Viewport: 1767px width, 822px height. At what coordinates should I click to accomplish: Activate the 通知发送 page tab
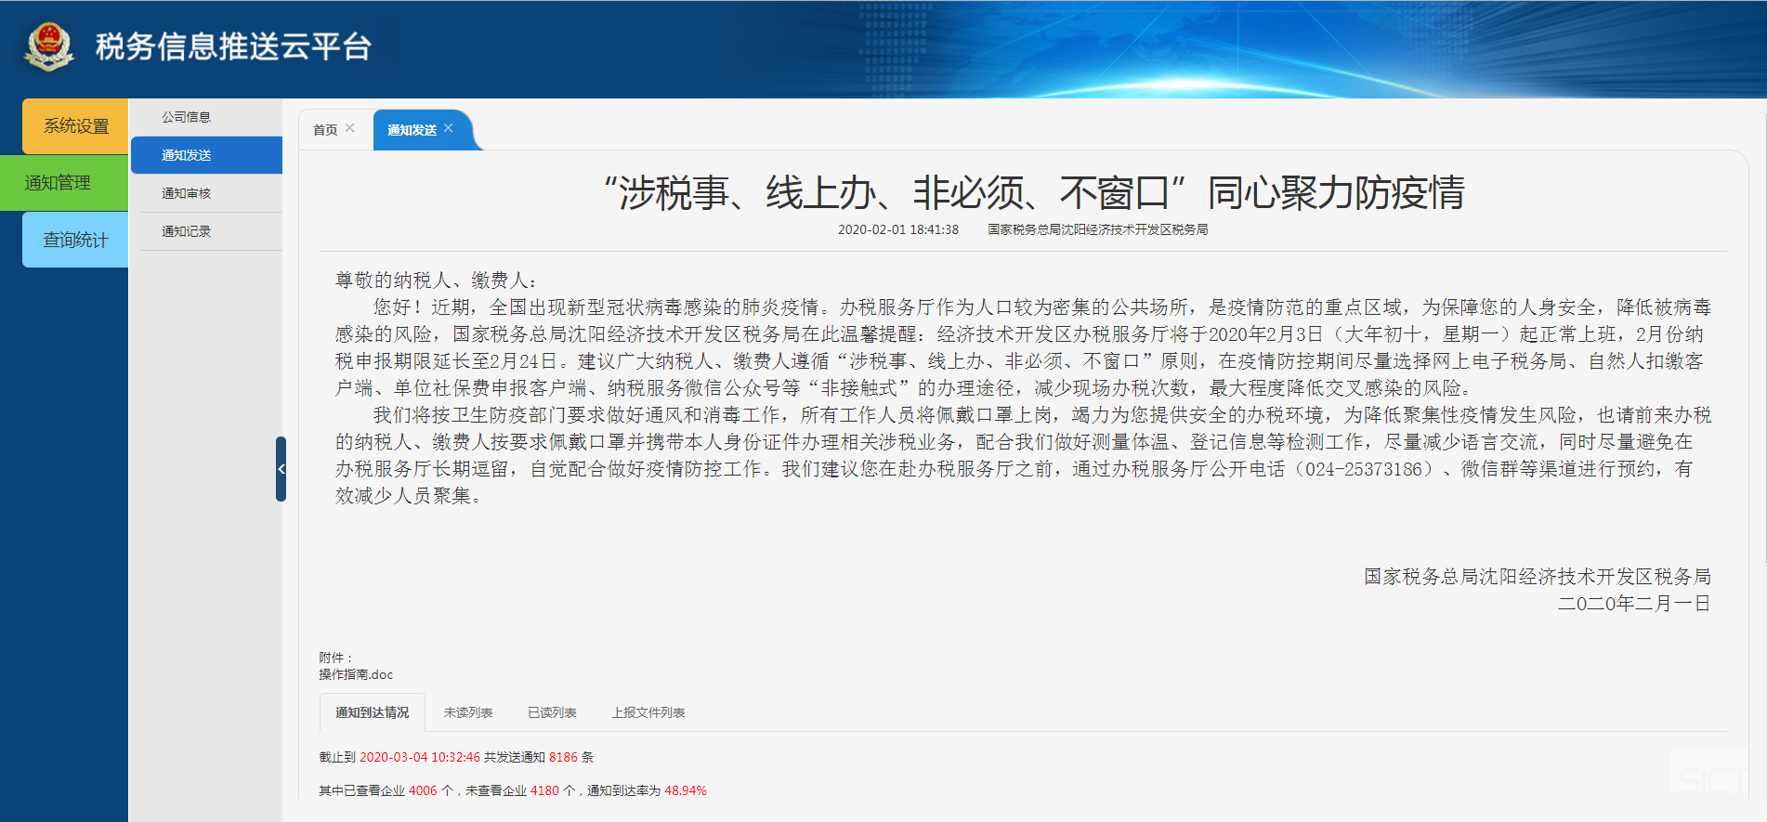point(412,130)
